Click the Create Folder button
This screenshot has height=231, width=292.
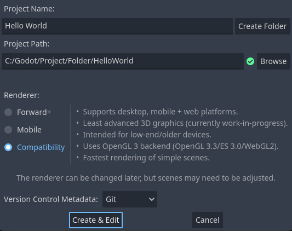262,26
